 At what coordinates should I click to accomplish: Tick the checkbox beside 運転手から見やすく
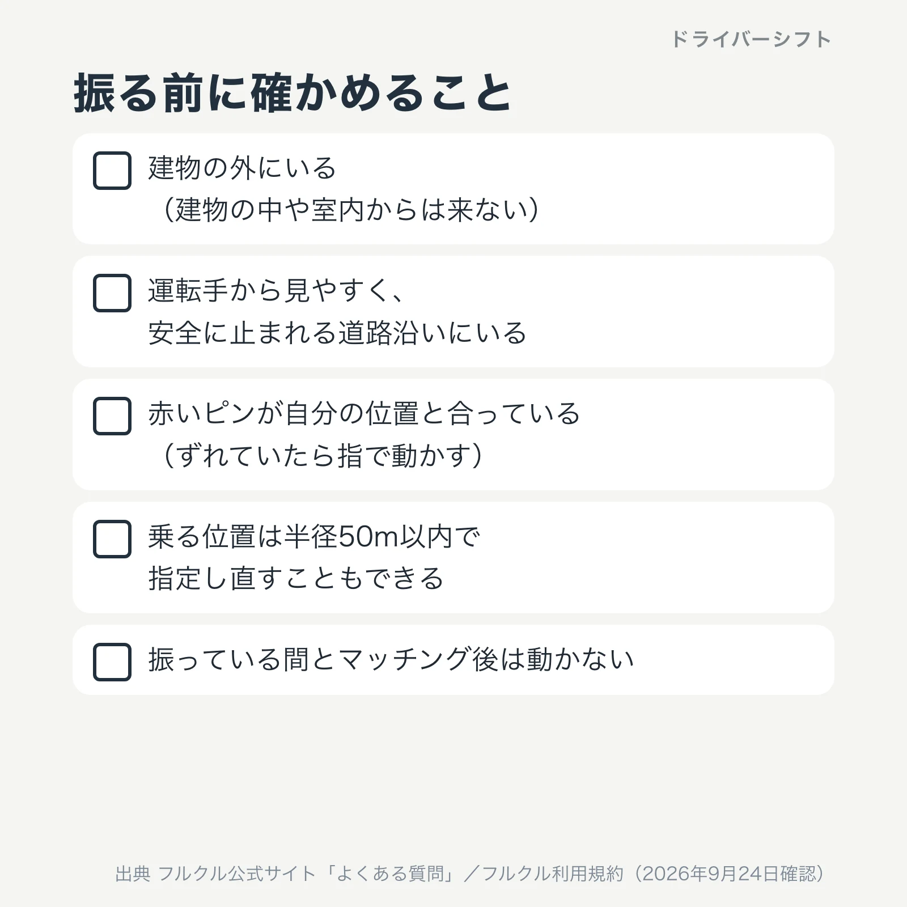(112, 293)
